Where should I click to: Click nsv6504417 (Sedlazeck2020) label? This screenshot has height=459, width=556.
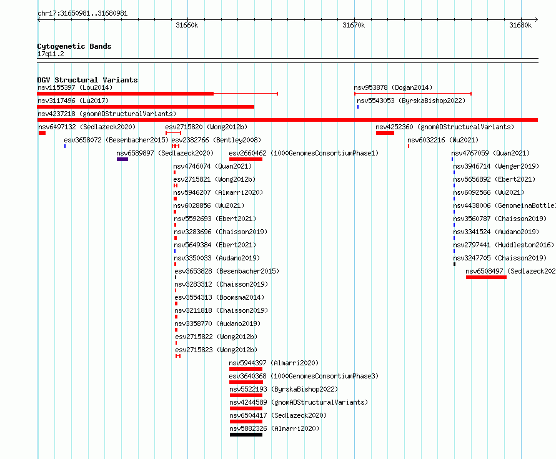coord(278,415)
